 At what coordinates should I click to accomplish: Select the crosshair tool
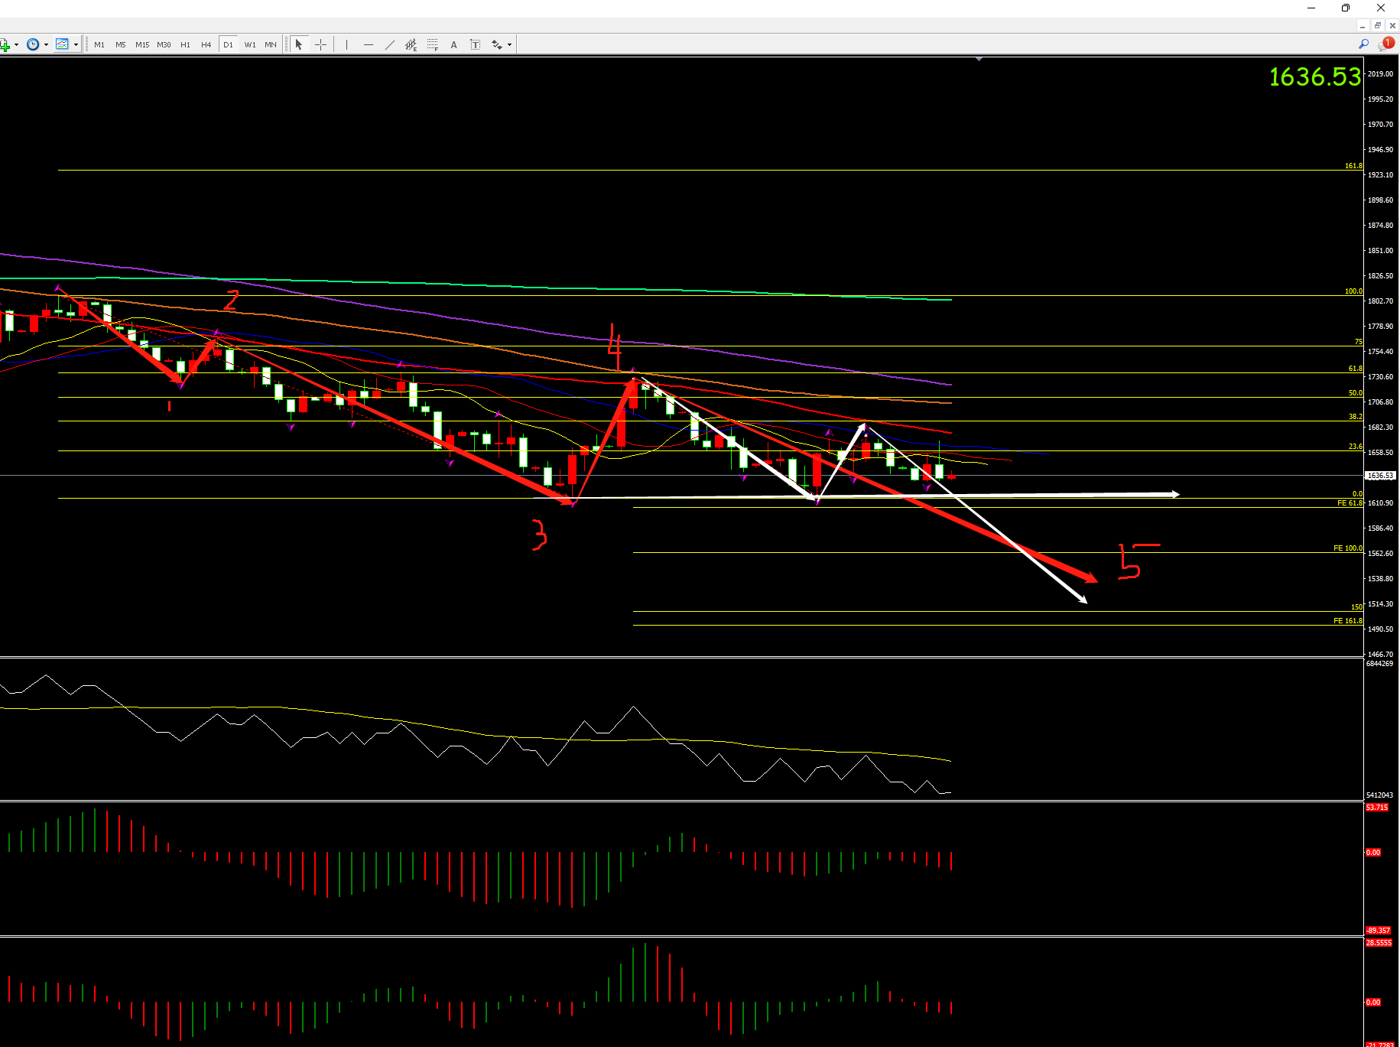click(x=320, y=44)
